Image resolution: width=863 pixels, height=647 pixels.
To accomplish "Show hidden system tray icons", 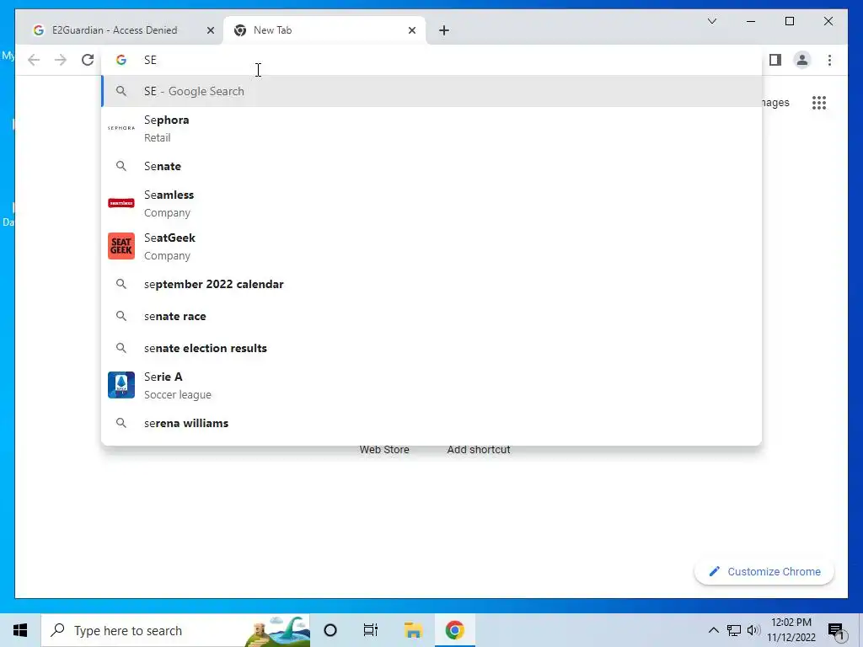I will click(x=713, y=630).
